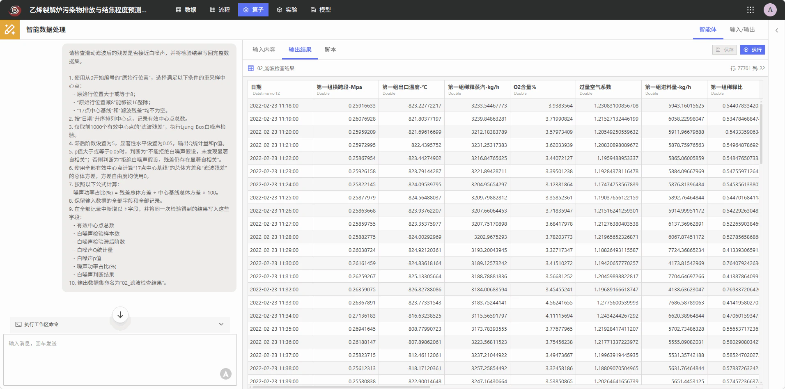The height and width of the screenshot is (389, 785).
Task: Open the user avatar "A" menu
Action: (770, 10)
